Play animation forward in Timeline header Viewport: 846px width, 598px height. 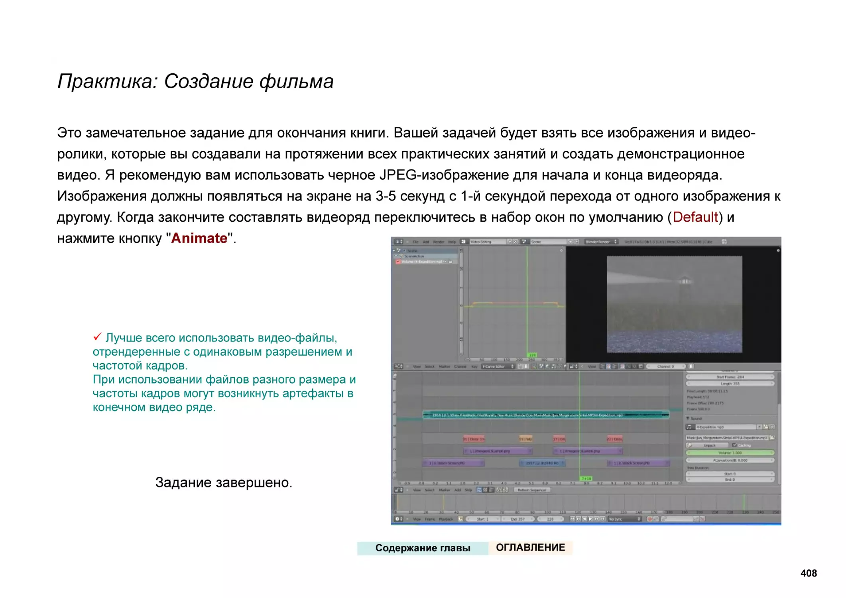click(591, 519)
